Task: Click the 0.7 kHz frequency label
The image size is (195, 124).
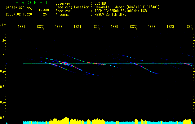Action: tap(2, 102)
